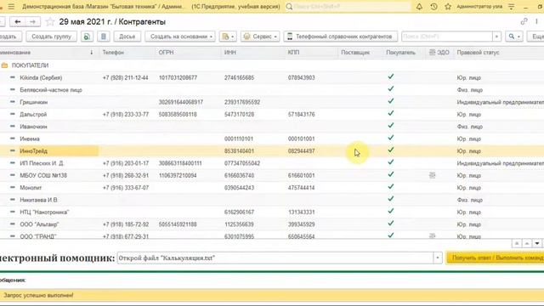The image size is (544, 306).
Task: Select the ИП Плесхих И. Д. row
Action: point(272,163)
